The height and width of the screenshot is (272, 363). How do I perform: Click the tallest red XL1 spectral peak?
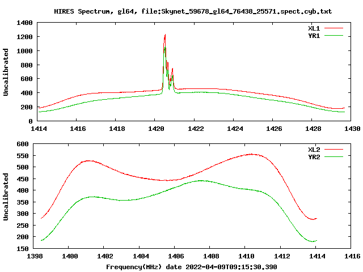[x=165, y=35]
